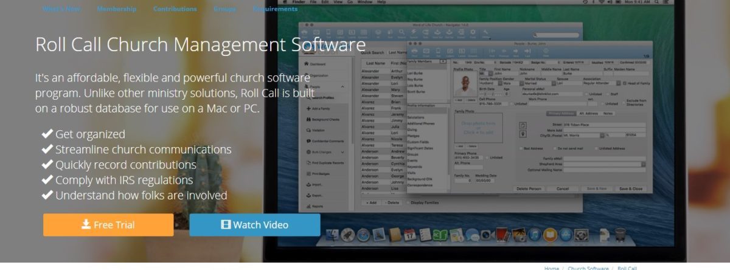The image size is (730, 270).
Task: Click Add a Family sidebar icon
Action: [x=308, y=108]
